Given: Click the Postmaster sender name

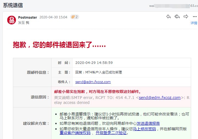Looking at the screenshot, I should pyautogui.click(x=28, y=17).
